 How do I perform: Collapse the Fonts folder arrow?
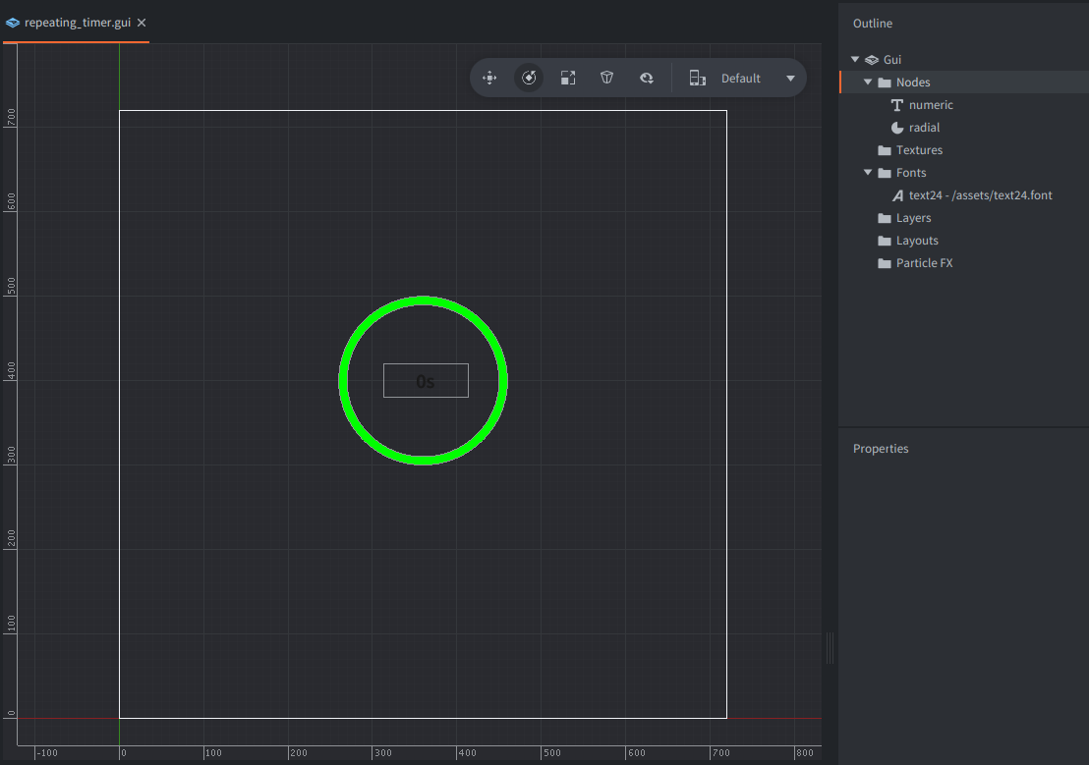(x=868, y=173)
